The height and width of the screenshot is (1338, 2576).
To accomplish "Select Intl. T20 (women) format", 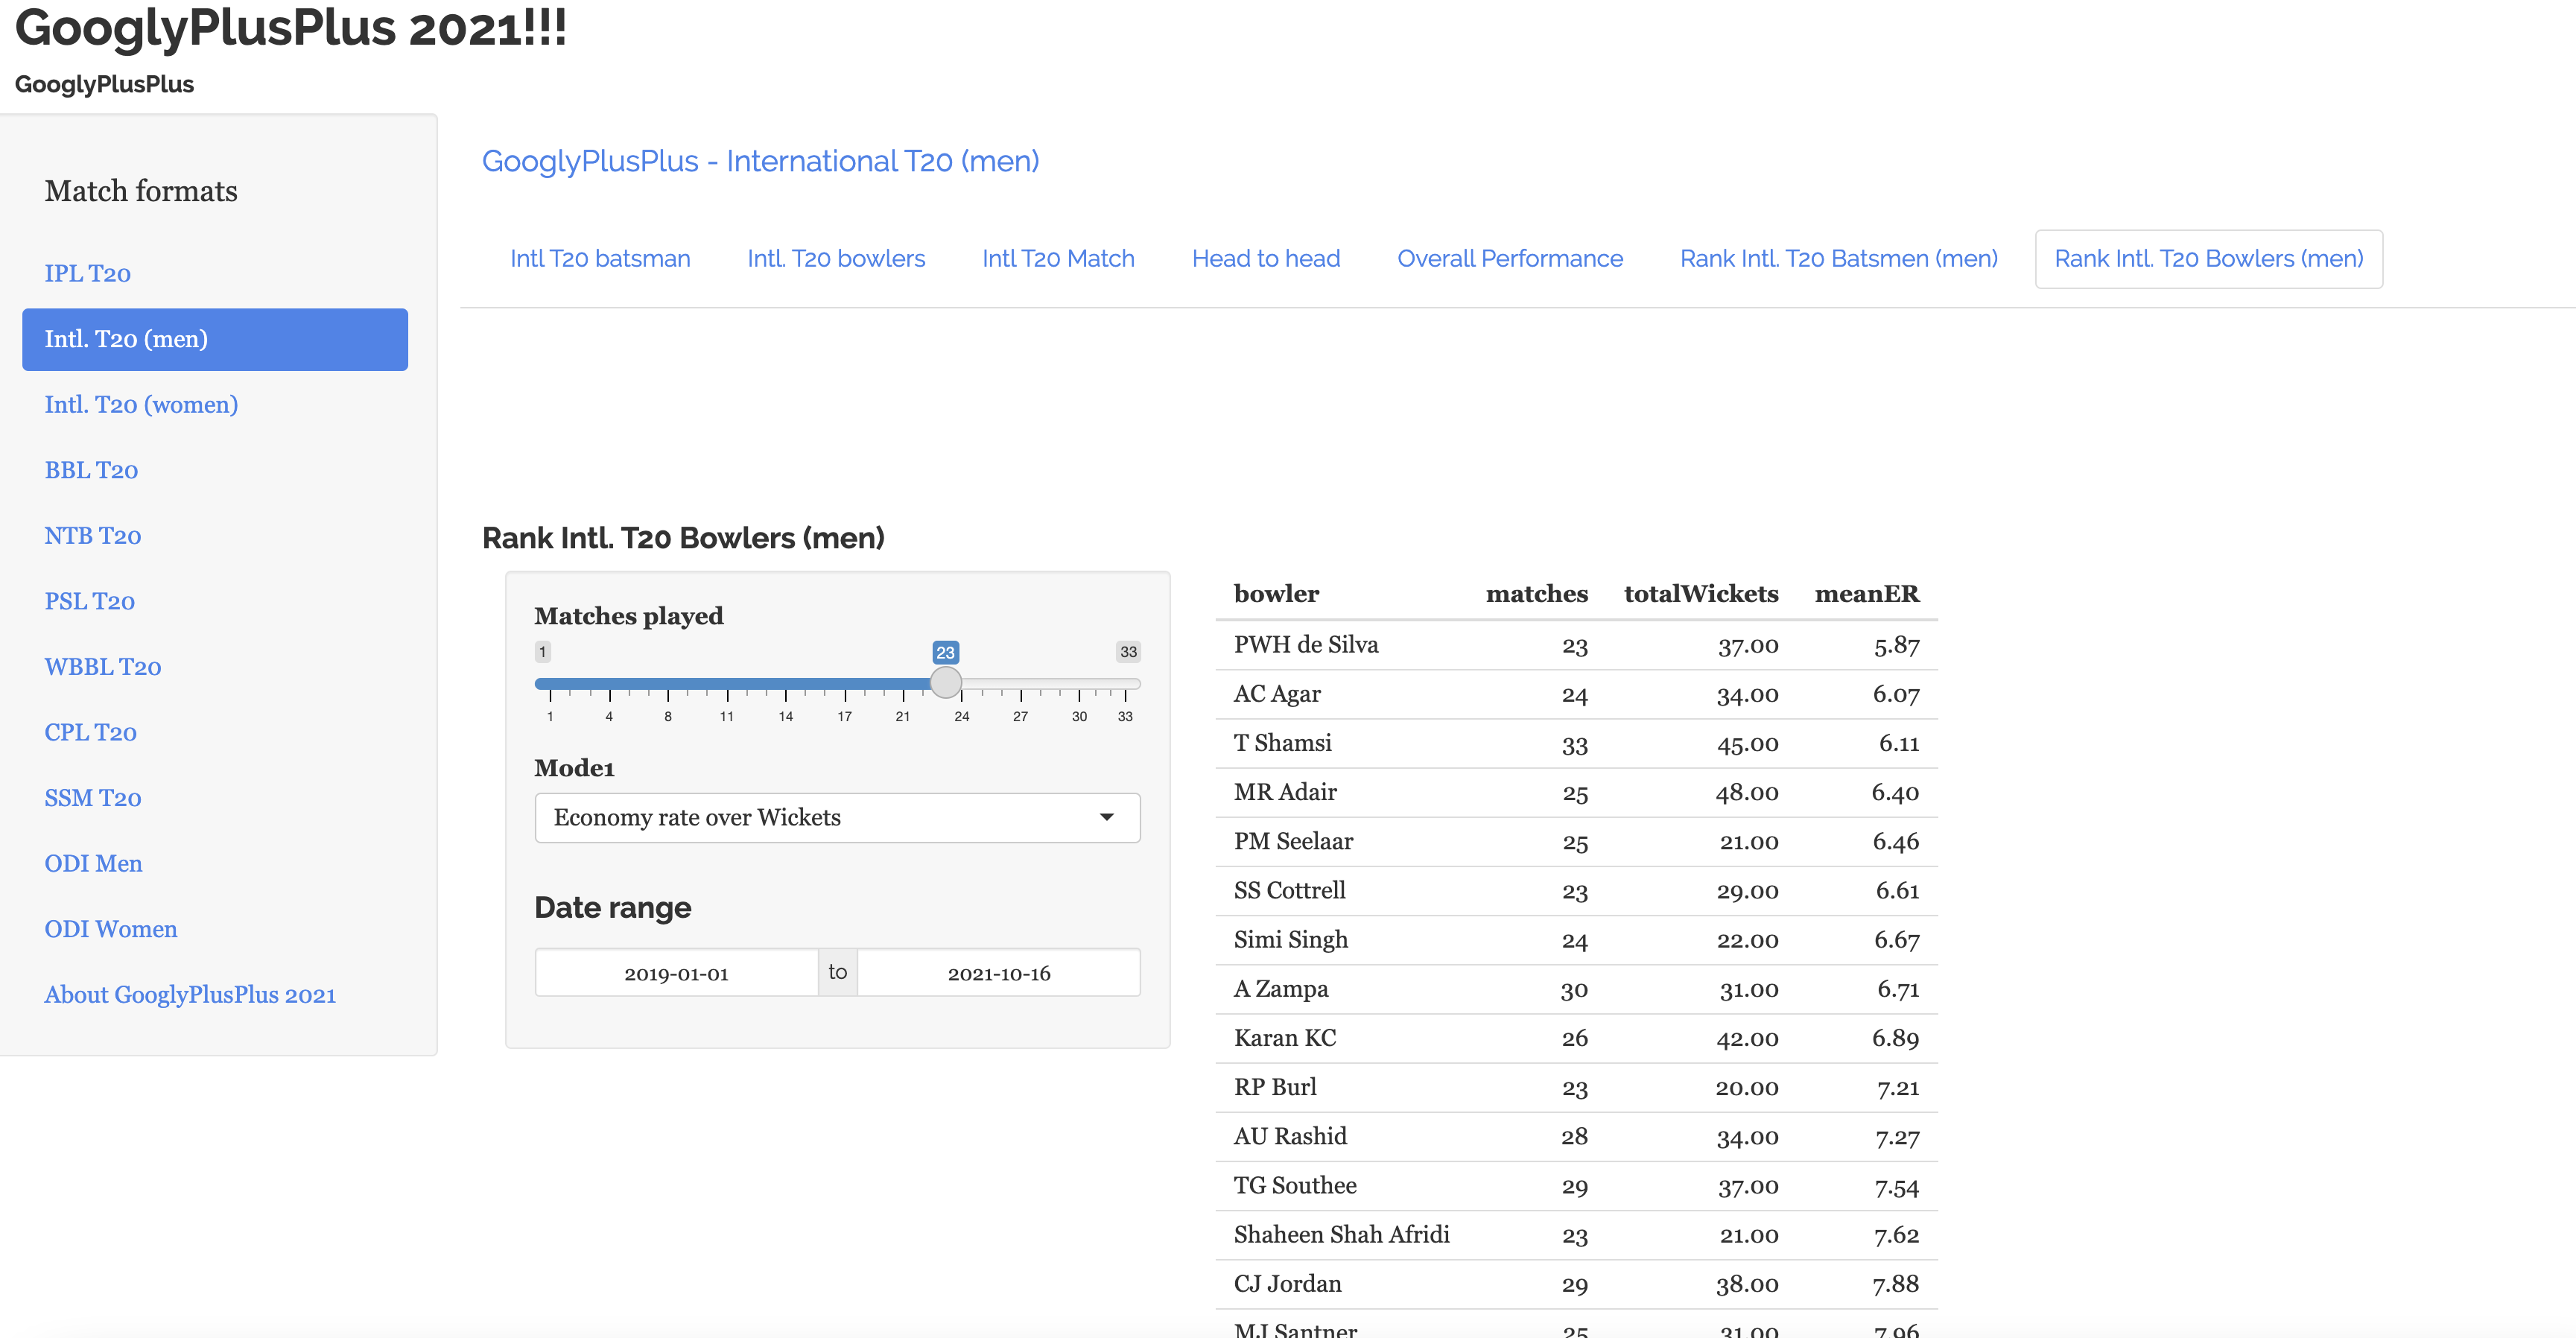I will point(141,405).
